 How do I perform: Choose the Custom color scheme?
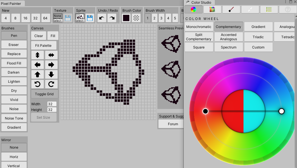(258, 47)
